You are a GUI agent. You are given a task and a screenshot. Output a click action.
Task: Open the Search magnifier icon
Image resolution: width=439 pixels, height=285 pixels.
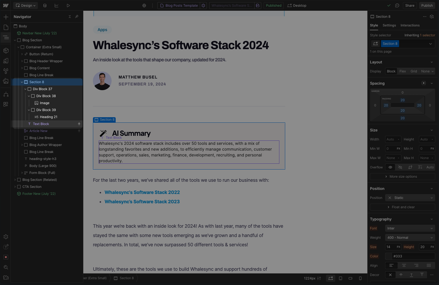(6, 267)
